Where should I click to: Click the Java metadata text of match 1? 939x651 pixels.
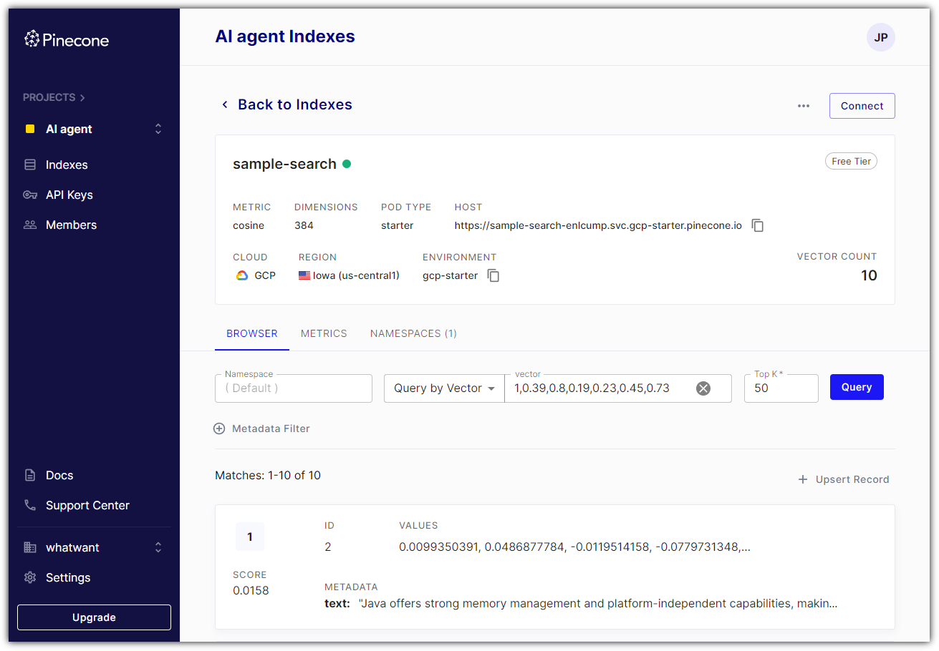(597, 604)
